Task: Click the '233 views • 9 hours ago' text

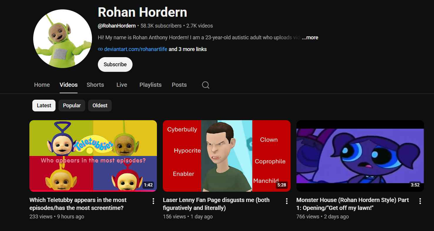Action: (57, 217)
